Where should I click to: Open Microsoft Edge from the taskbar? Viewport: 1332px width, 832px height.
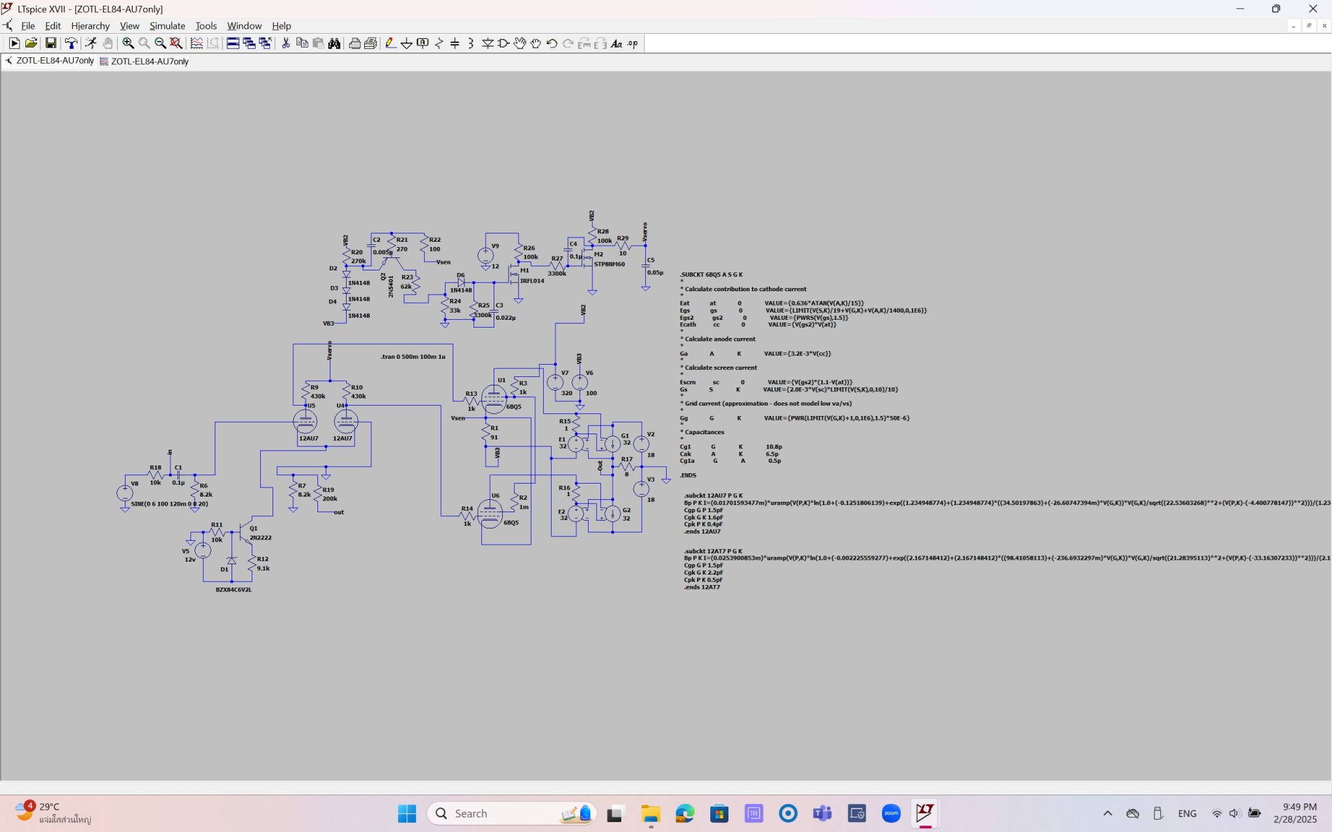click(x=685, y=813)
